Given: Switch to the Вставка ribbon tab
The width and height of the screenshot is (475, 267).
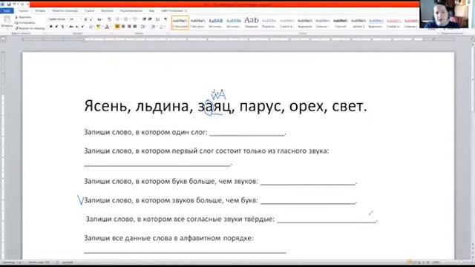Looking at the screenshot, I should click(x=40, y=10).
